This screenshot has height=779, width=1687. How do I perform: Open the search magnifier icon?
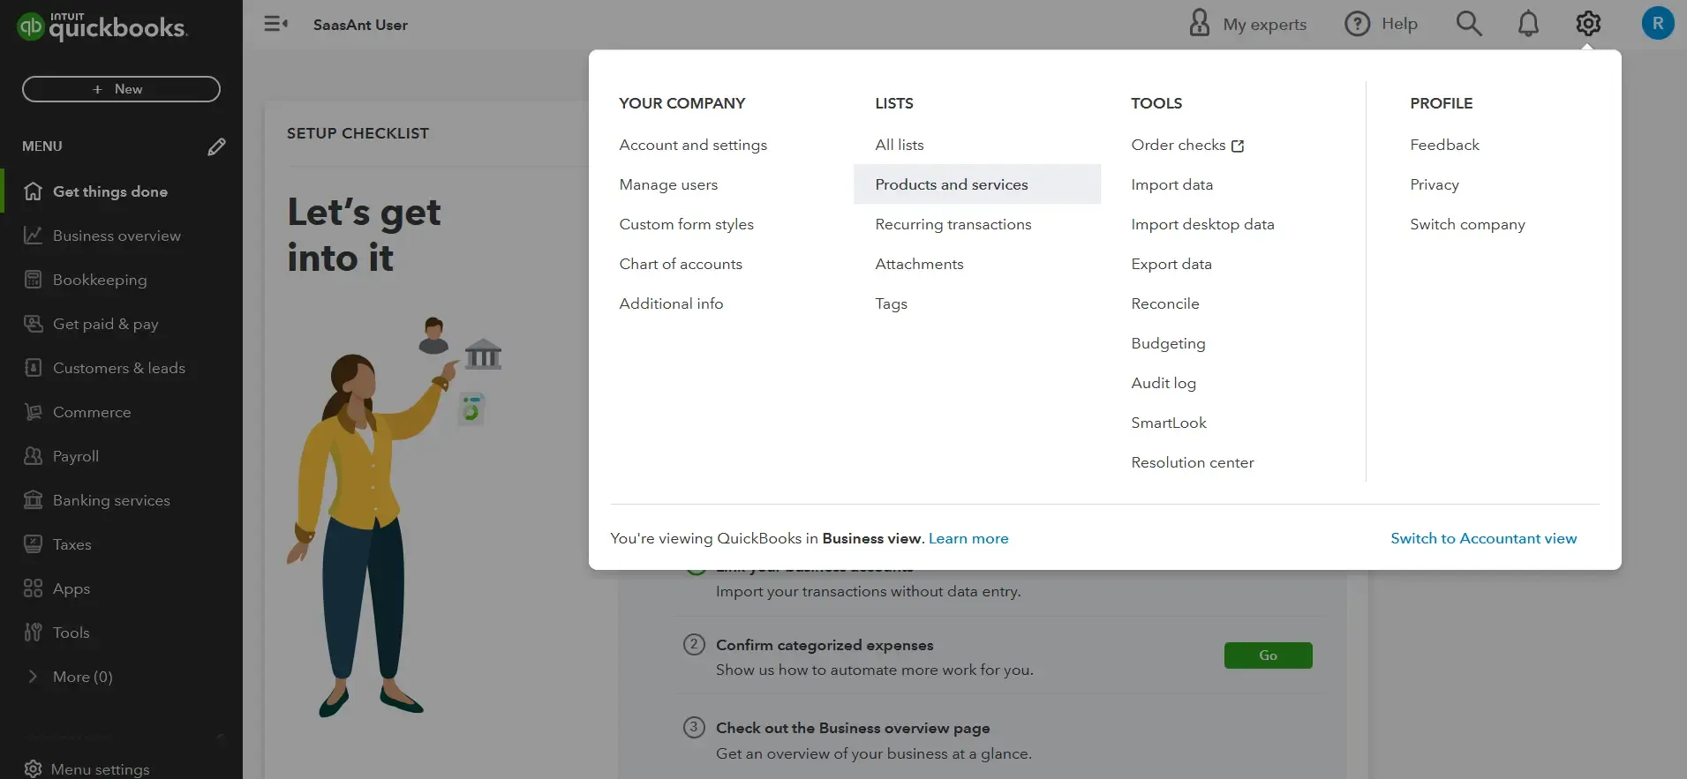(x=1469, y=24)
